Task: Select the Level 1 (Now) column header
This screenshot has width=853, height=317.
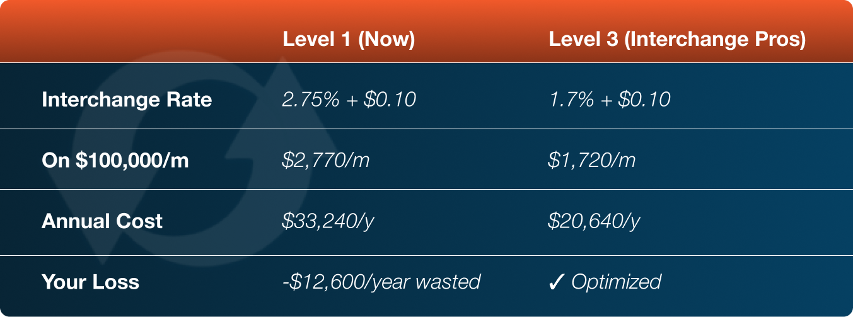Action: tap(349, 39)
